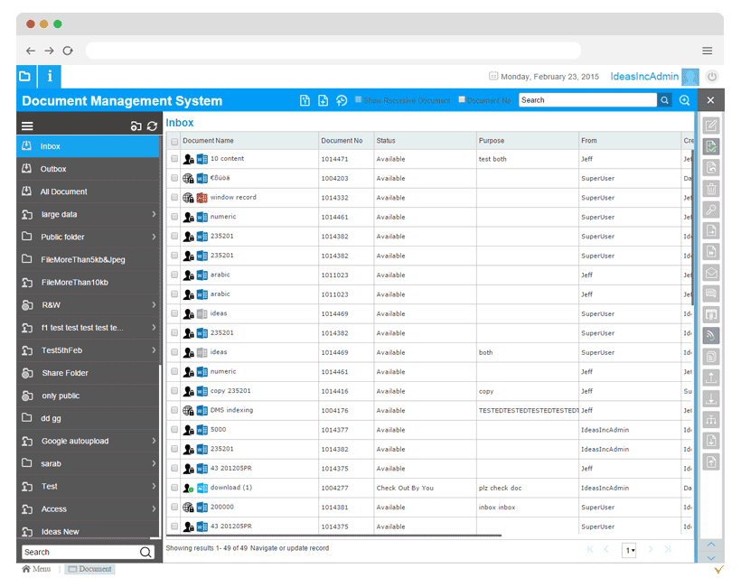Open the Outbox folder in sidebar
The image size is (741, 578).
click(53, 169)
